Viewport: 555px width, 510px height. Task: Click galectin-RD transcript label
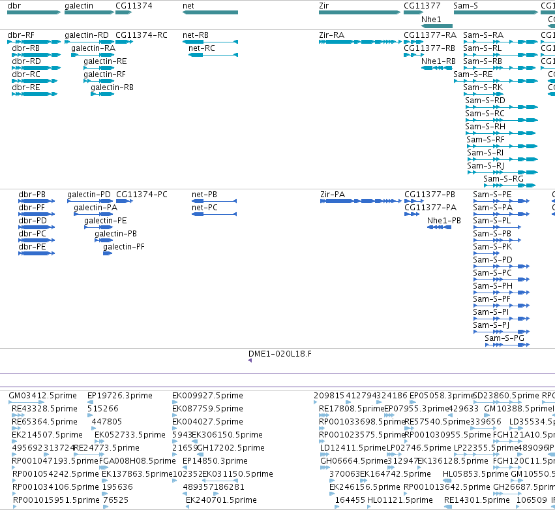[86, 35]
